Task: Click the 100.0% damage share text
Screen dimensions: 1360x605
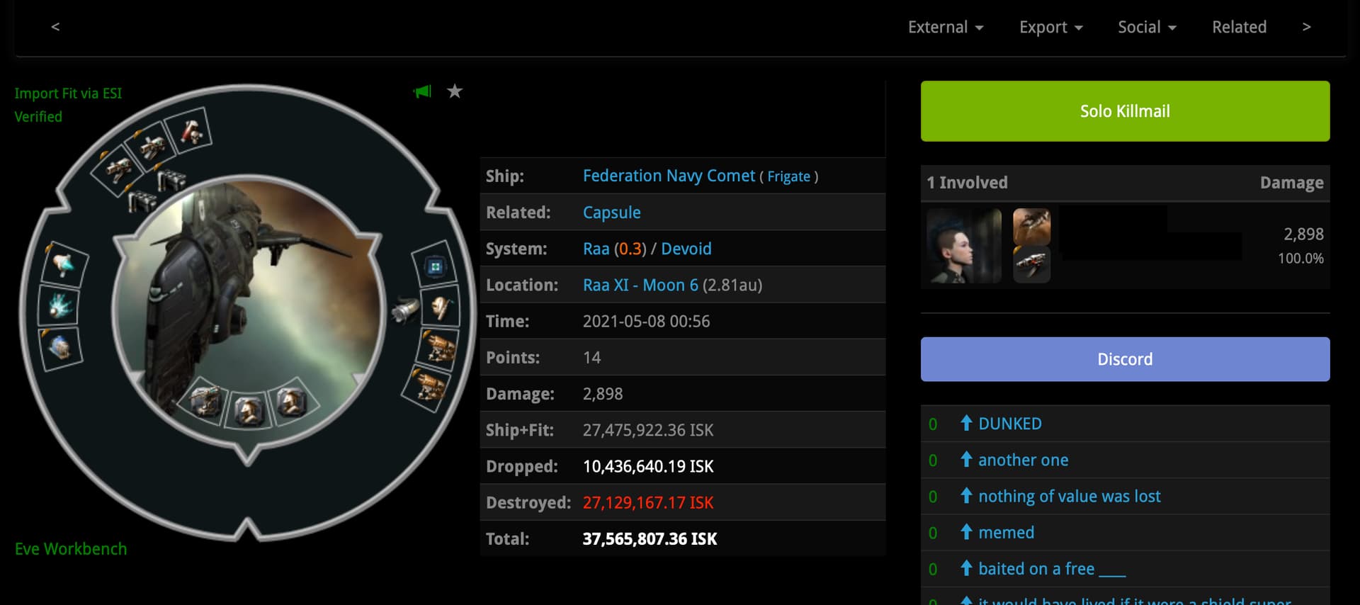Action: (1300, 259)
